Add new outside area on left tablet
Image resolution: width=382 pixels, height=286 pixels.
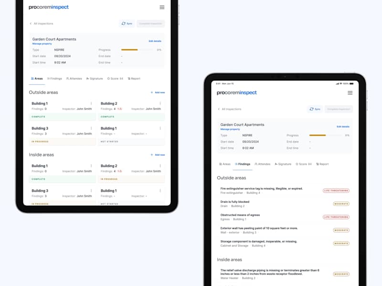[158, 92]
